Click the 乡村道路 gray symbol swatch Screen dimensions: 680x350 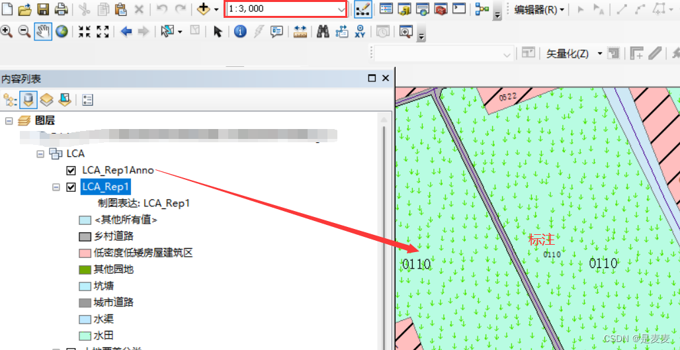pos(85,237)
